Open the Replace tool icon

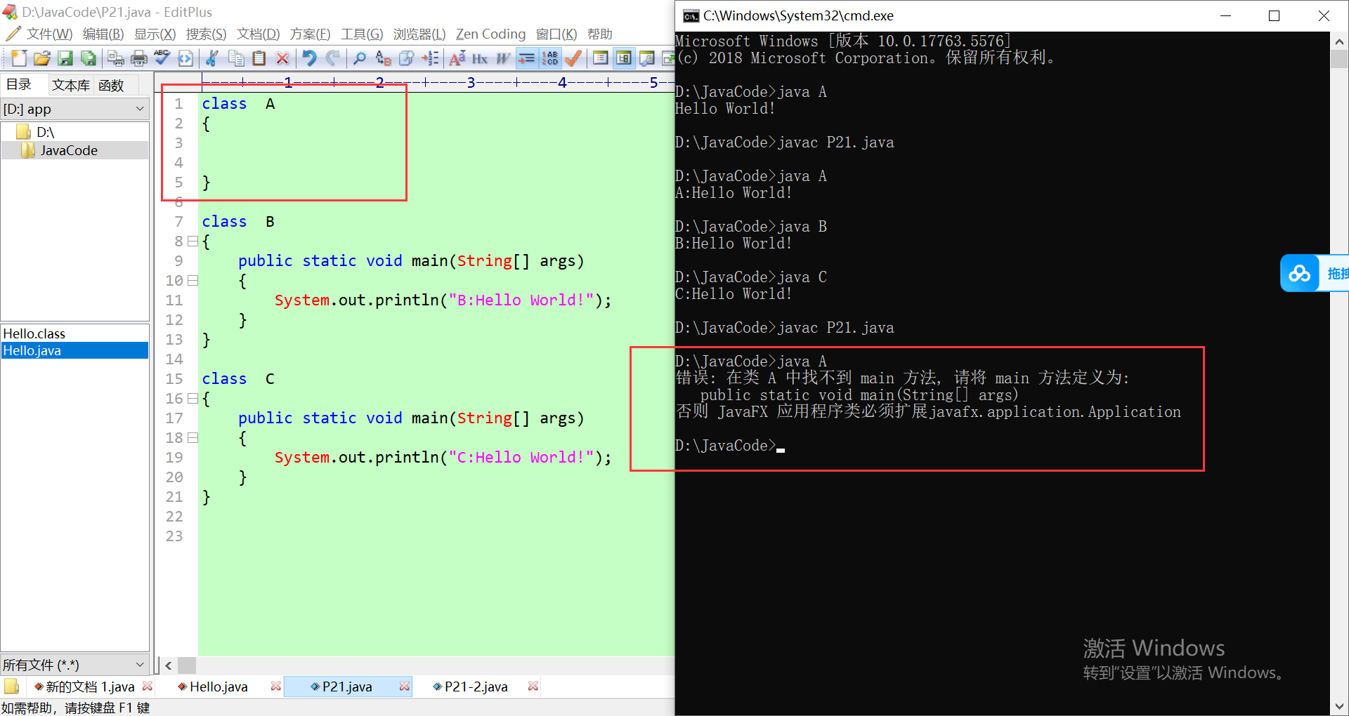tap(383, 58)
